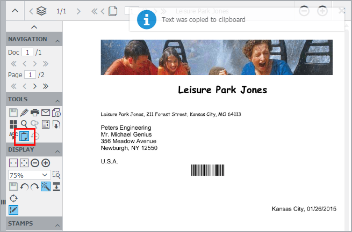Image resolution: width=352 pixels, height=232 pixels.
Task: Go to next page in Navigation
Action: click(35, 86)
